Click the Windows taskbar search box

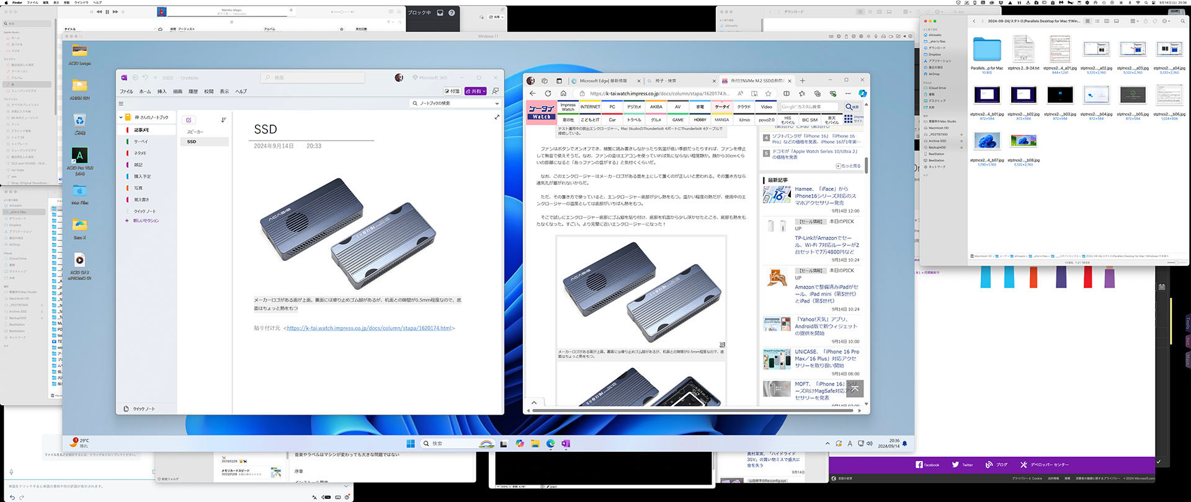457,444
